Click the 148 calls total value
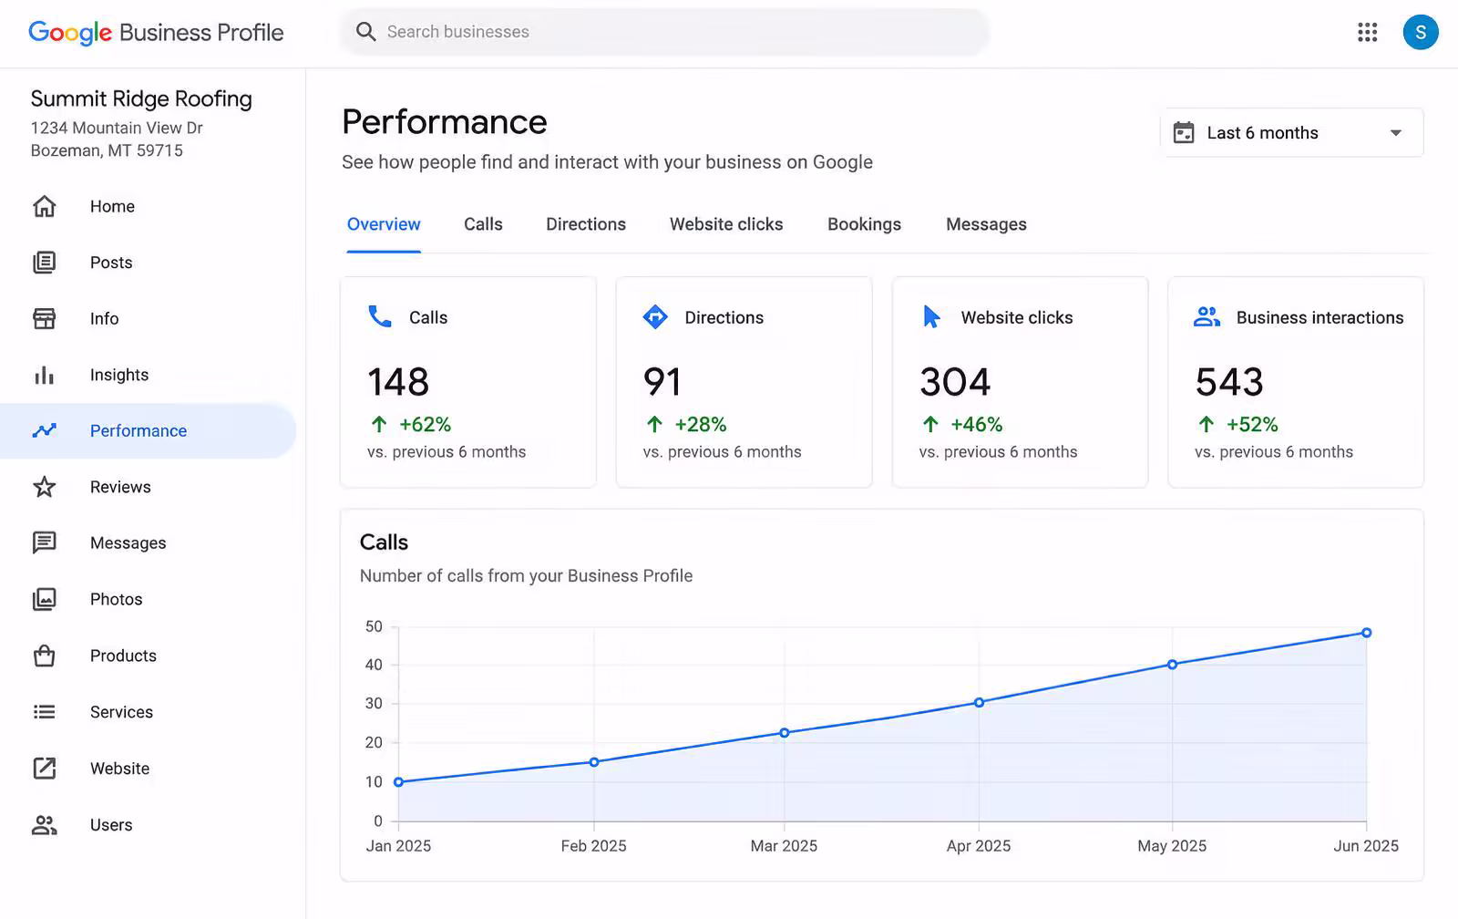The width and height of the screenshot is (1458, 919). 398,382
